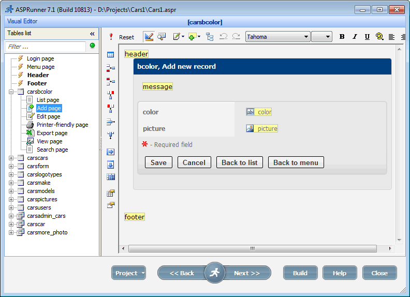Click the vertical scrollbar down arrow
The width and height of the screenshot is (410, 297).
(x=399, y=240)
